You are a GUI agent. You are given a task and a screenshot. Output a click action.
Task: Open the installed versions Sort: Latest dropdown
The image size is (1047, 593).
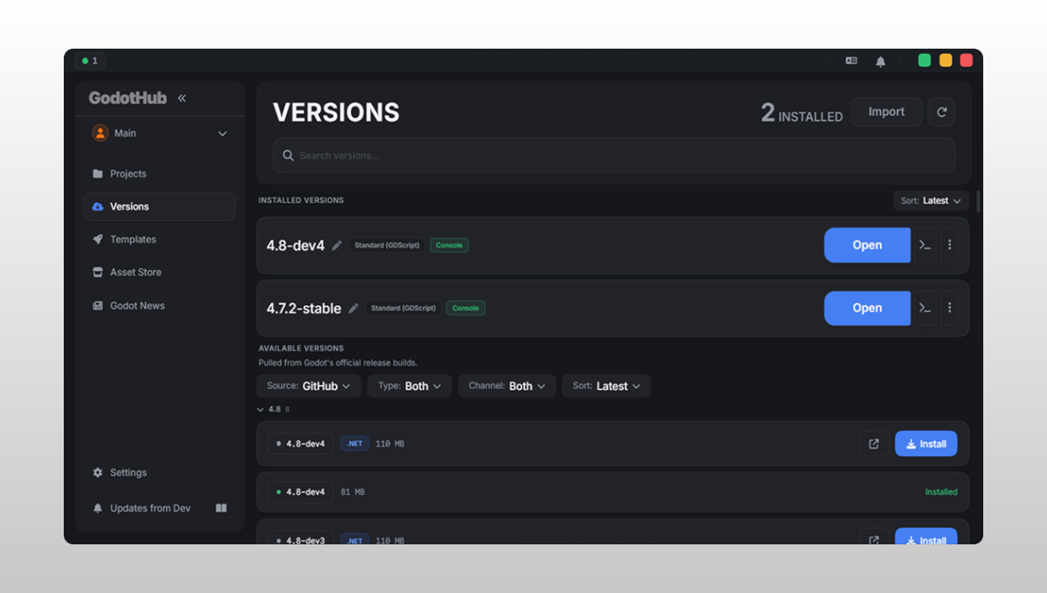tap(931, 200)
